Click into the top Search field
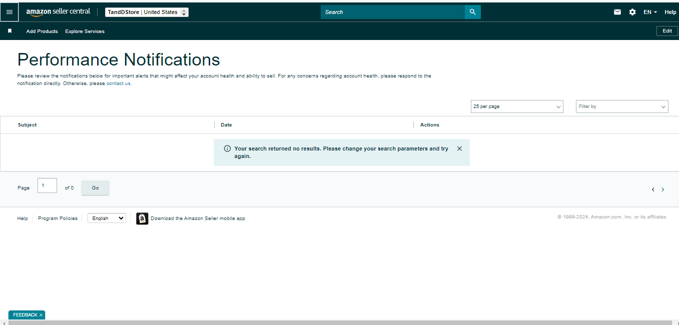Viewport: 679px width, 325px height. pos(393,12)
